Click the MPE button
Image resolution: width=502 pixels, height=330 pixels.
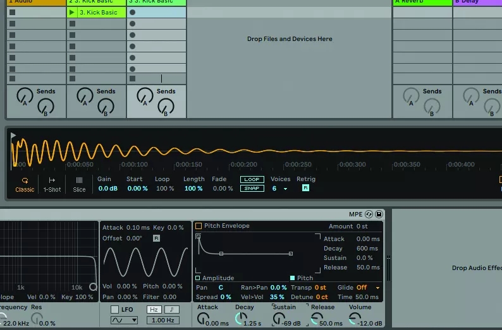click(x=355, y=215)
